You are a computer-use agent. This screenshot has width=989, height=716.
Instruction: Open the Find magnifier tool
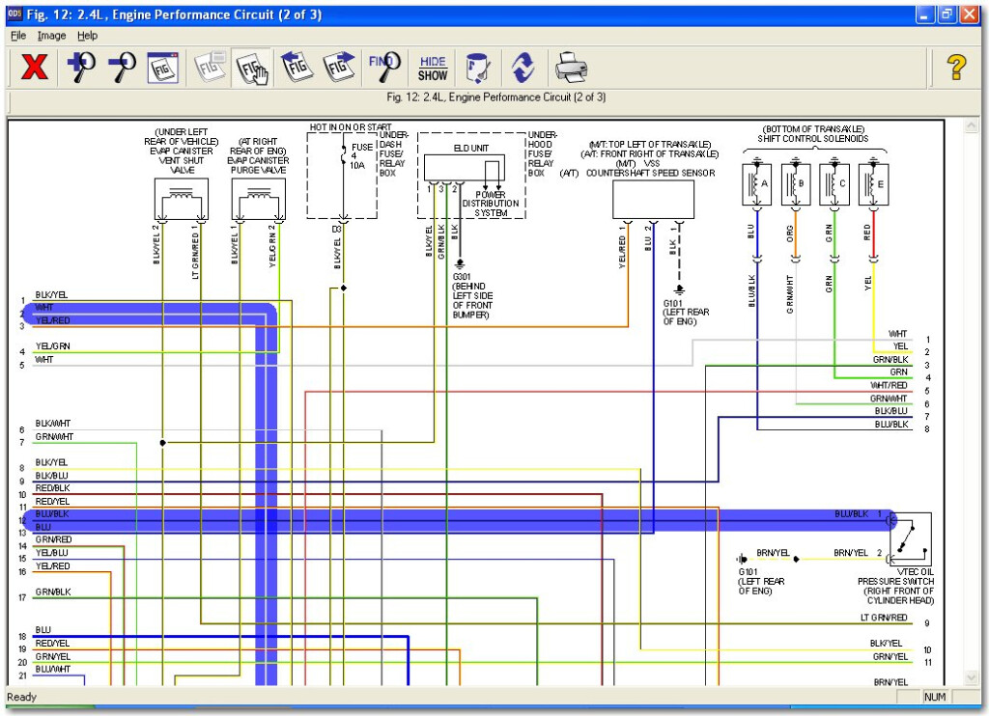pyautogui.click(x=384, y=67)
